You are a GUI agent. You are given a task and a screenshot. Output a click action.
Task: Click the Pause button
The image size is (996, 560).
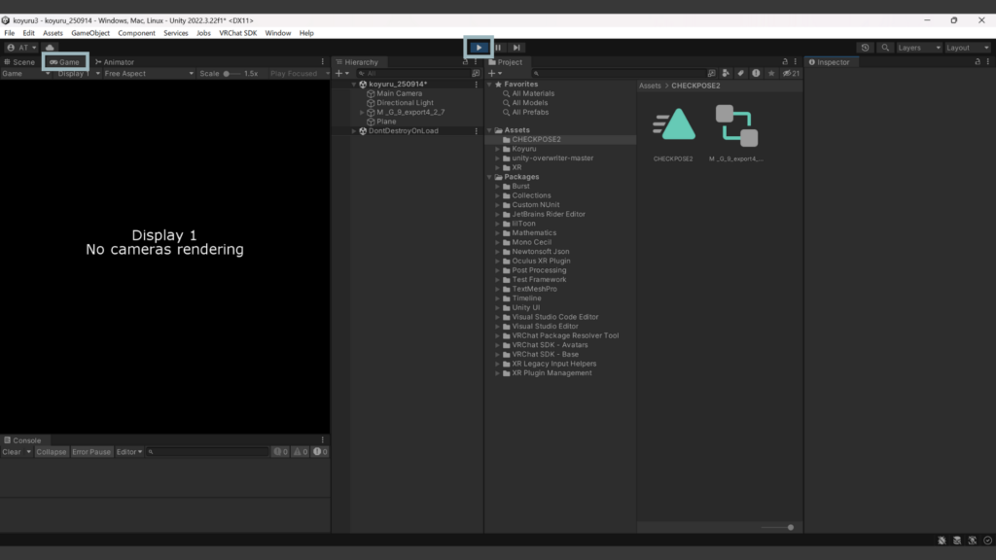[x=498, y=47]
